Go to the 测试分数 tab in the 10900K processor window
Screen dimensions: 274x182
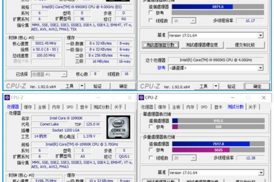(101, 107)
